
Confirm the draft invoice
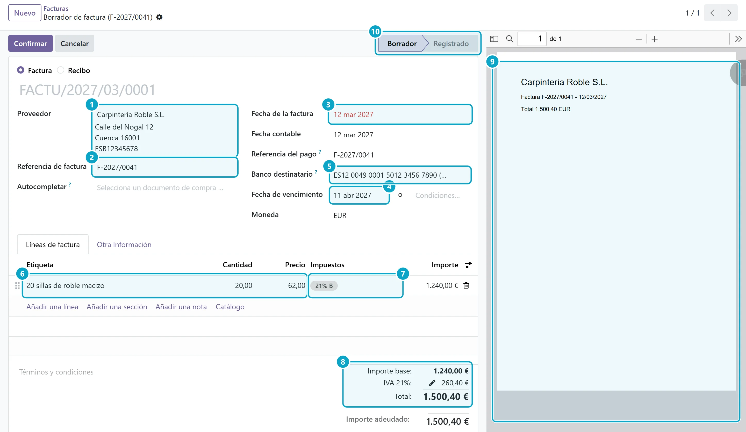tap(31, 44)
